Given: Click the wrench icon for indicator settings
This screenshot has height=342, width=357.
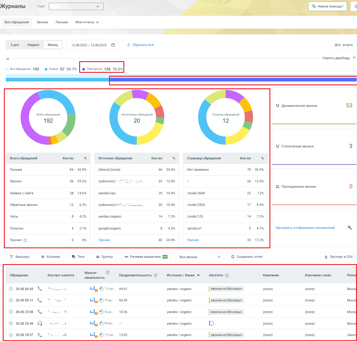Looking at the screenshot, I should tap(350, 227).
